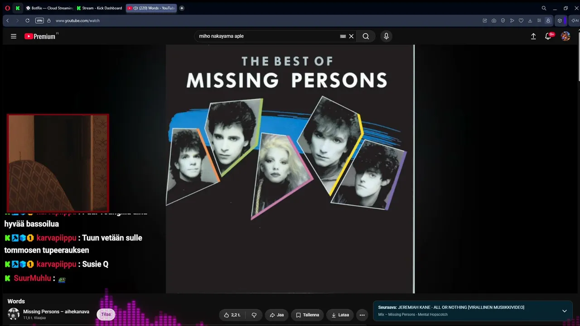Viewport: 580px width, 326px height.
Task: Open the YouTube guide hamburger menu
Action: (14, 36)
